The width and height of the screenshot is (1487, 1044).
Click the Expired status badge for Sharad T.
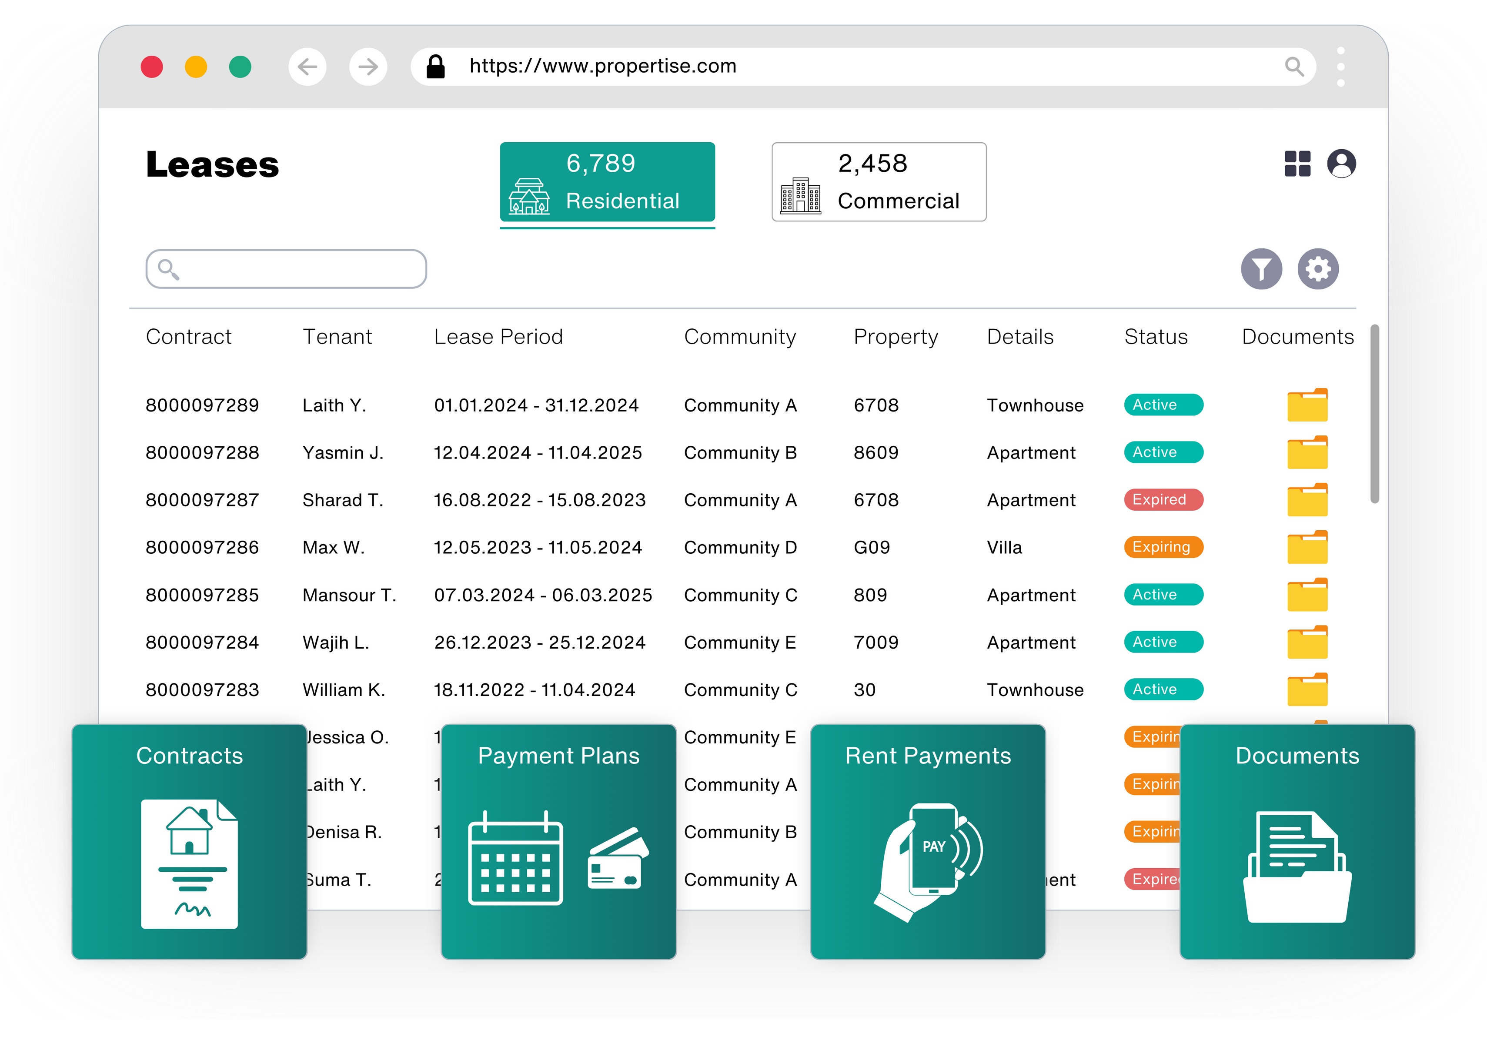click(1163, 500)
